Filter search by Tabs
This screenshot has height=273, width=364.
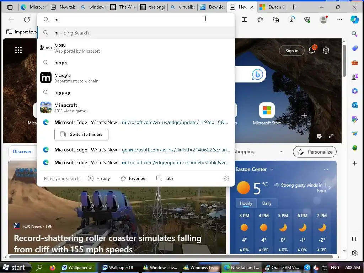[x=165, y=178]
